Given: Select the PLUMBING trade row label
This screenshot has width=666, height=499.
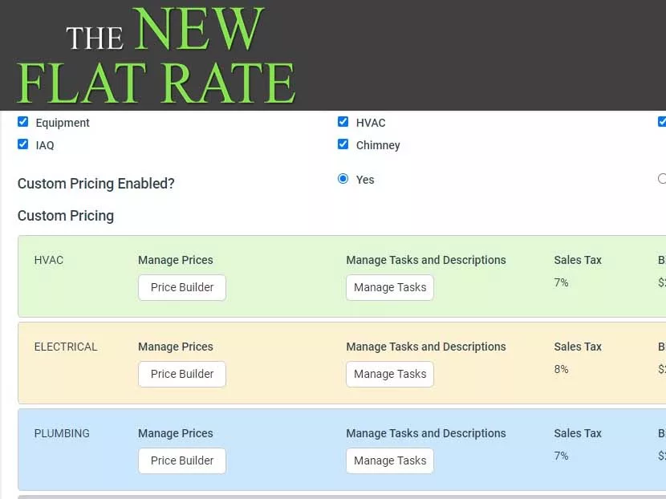Looking at the screenshot, I should click(62, 433).
